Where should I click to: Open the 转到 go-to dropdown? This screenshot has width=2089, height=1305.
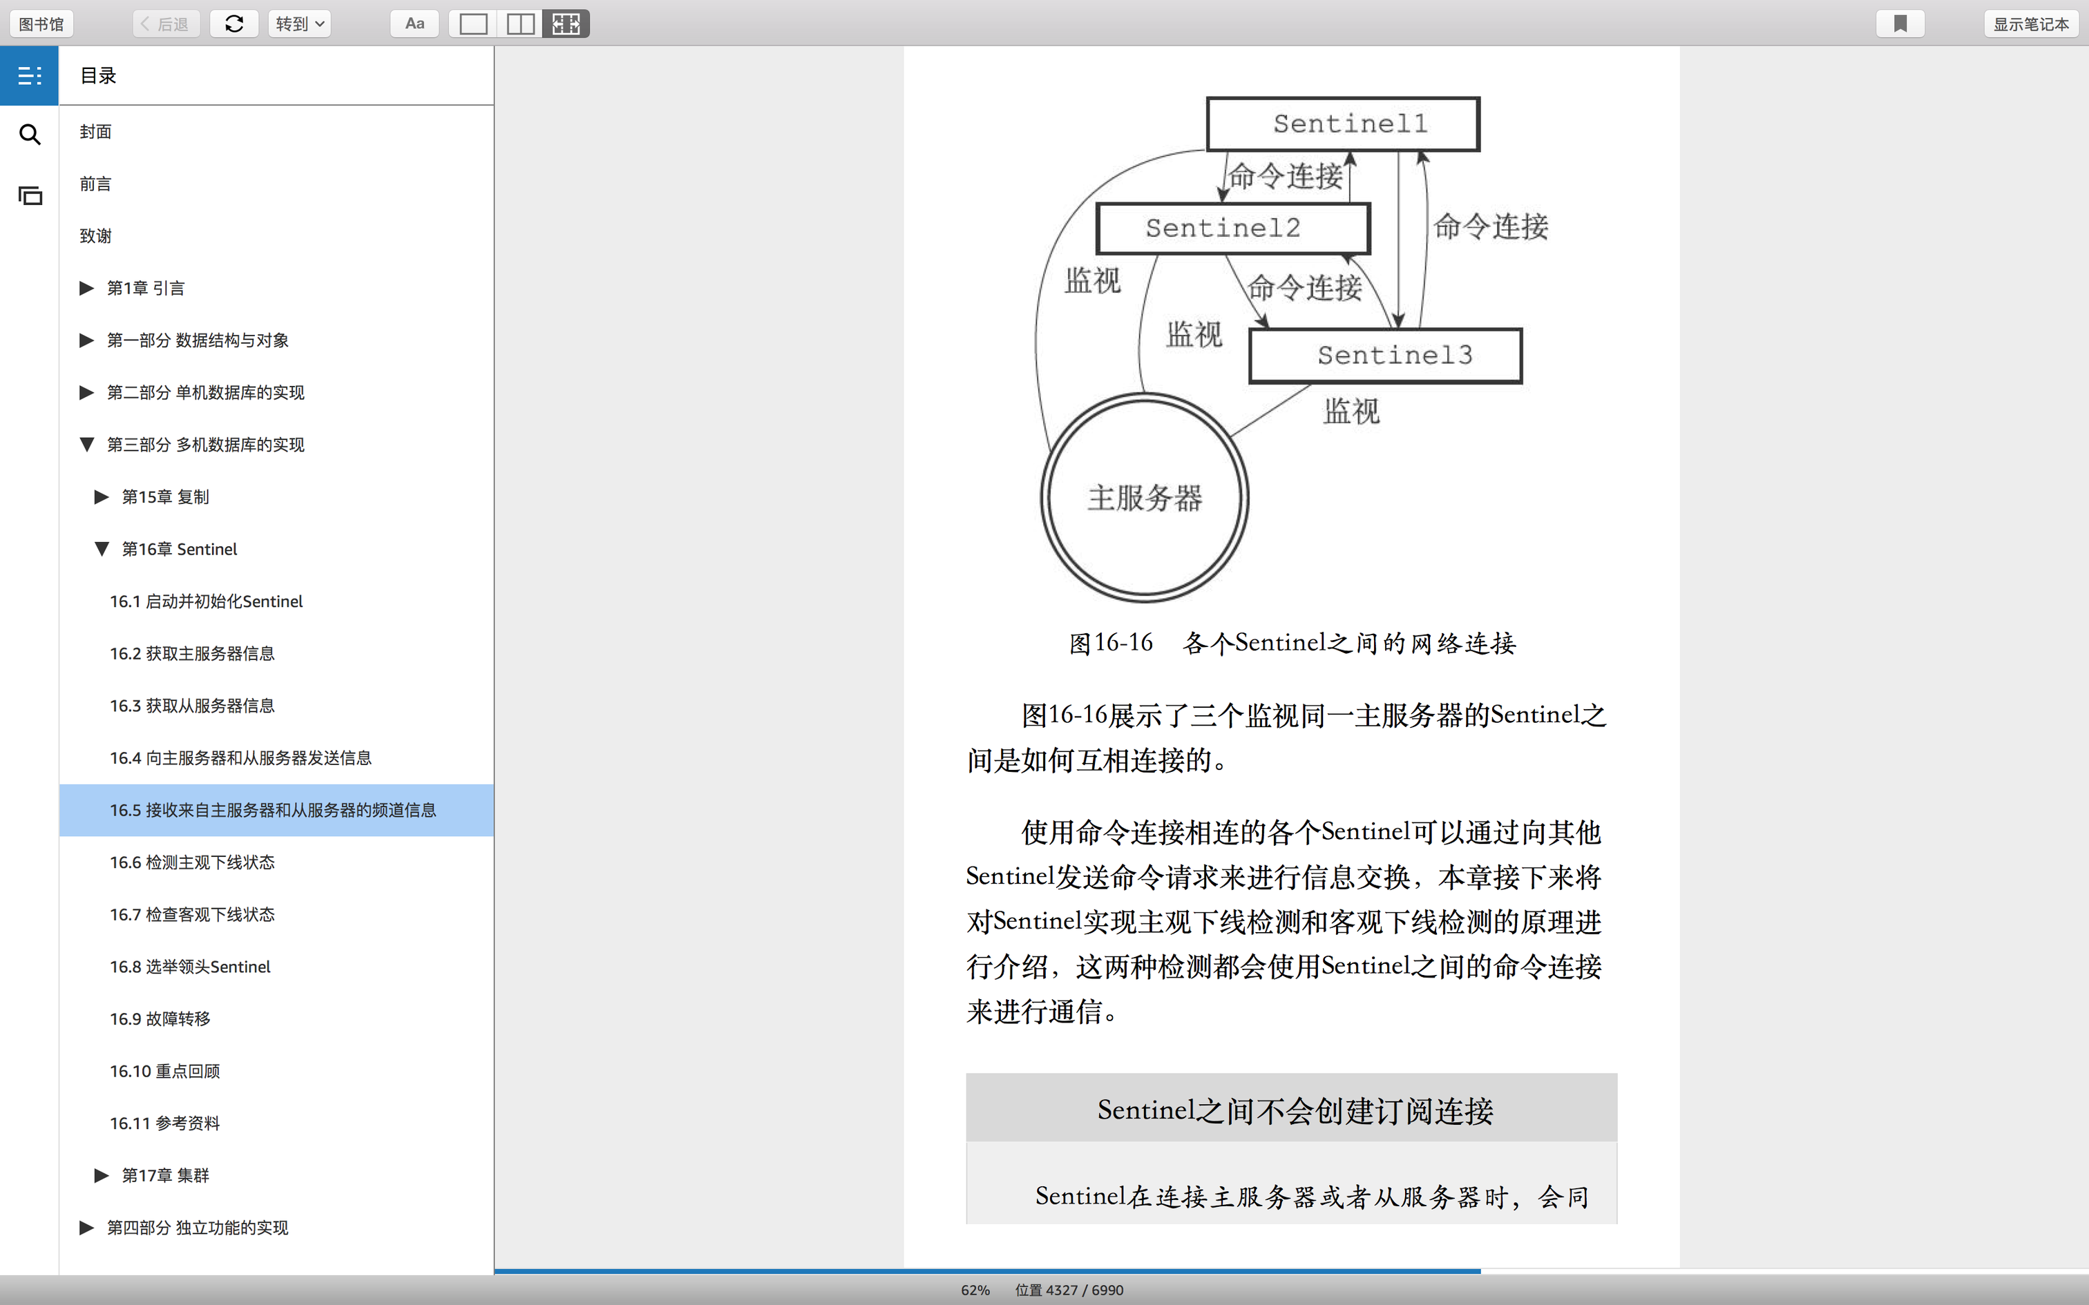click(x=298, y=24)
